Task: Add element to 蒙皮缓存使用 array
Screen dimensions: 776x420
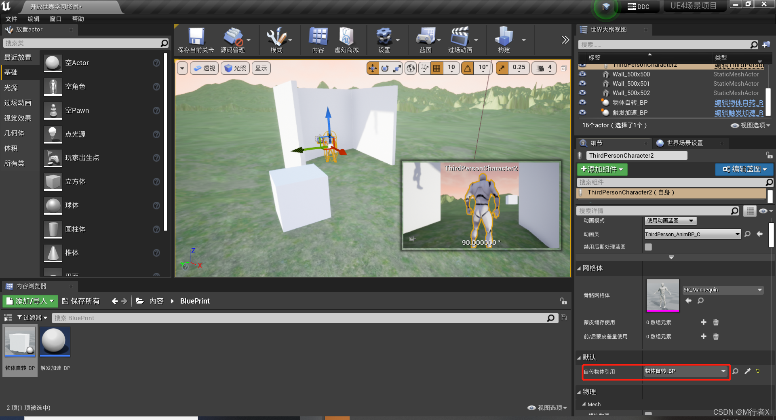Action: point(704,322)
